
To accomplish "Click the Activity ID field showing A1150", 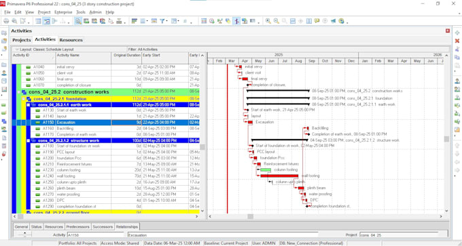I will (x=95, y=235).
